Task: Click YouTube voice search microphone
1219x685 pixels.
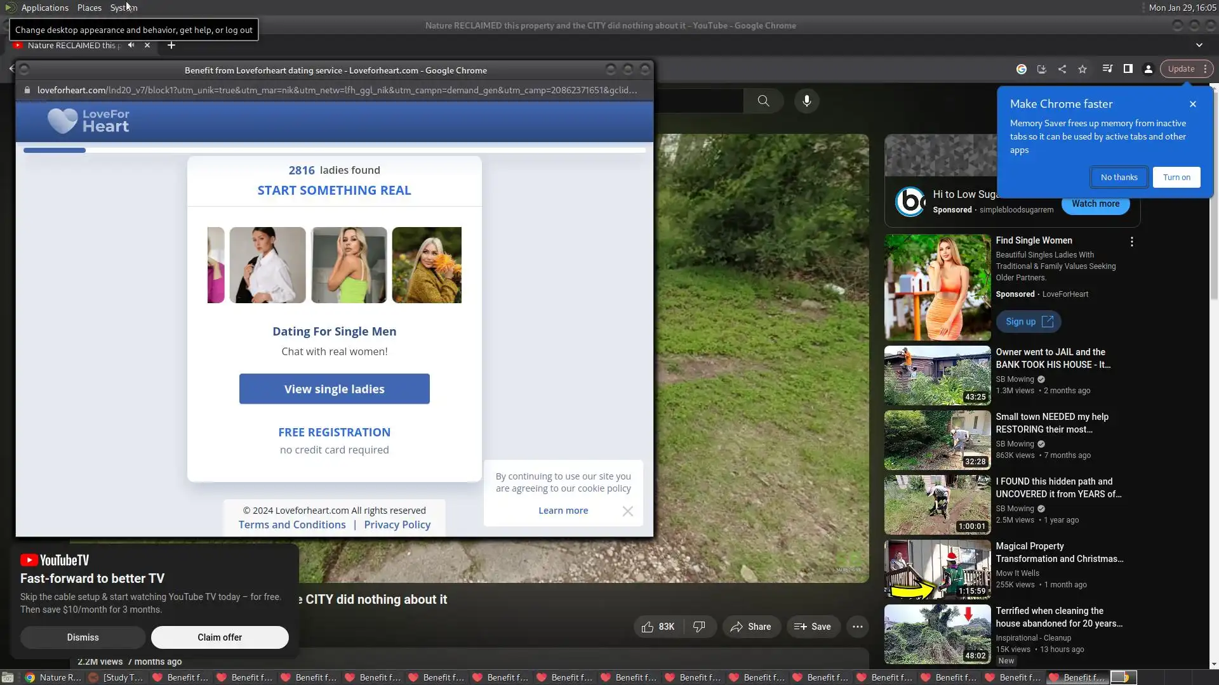Action: pyautogui.click(x=807, y=101)
